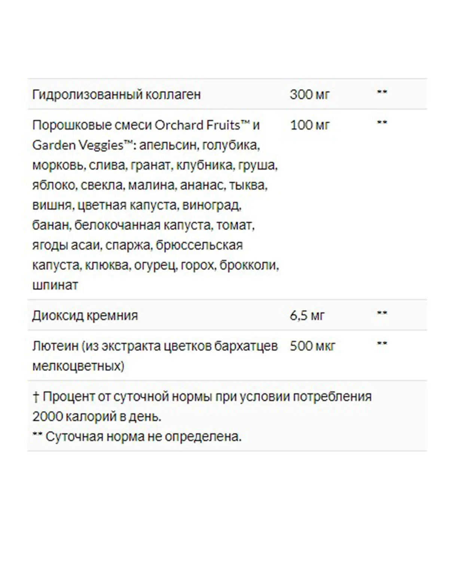Click the Суточная норма не определена footnote
Screen dimensions: 449x561
click(137, 436)
